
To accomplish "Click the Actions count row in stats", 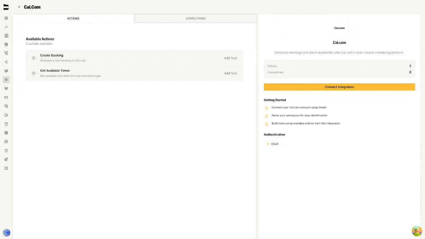I will pyautogui.click(x=339, y=66).
